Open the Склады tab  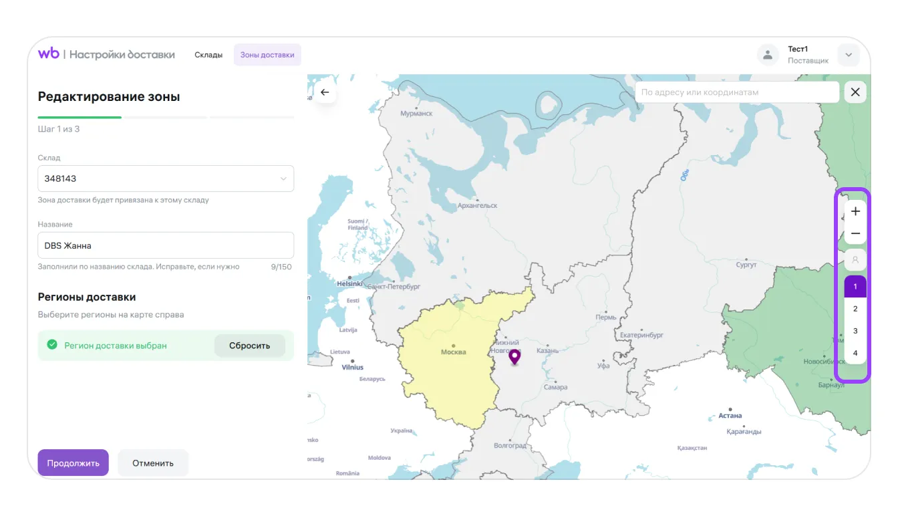(208, 55)
